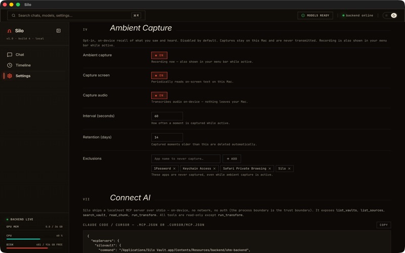The image size is (405, 253).
Task: Click the Retention days field
Action: 167,137
